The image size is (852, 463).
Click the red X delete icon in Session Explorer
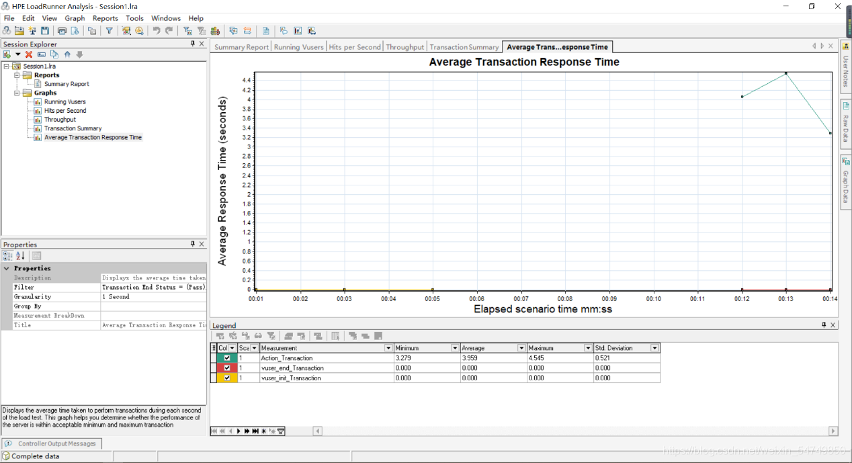point(29,54)
